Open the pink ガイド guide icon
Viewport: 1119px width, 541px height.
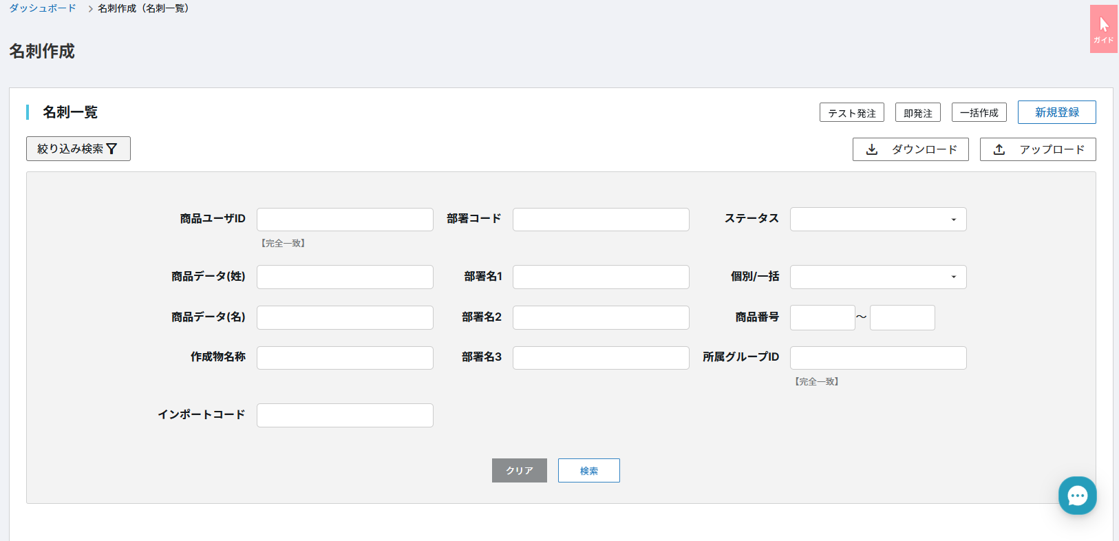[1103, 29]
